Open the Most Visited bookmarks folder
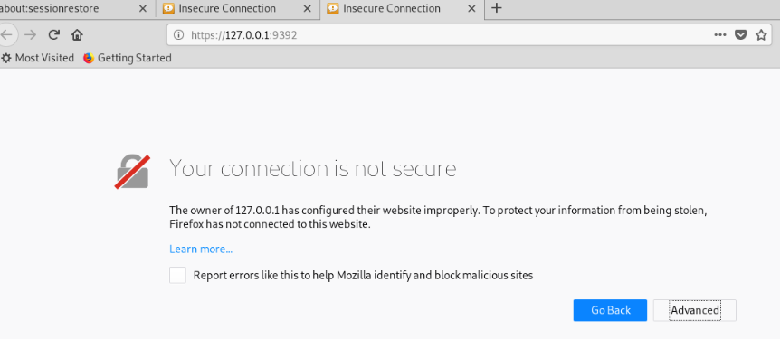Image resolution: width=780 pixels, height=339 pixels. (38, 58)
